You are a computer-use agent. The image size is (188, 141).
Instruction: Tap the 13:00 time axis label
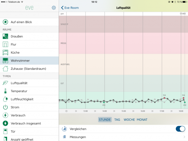pos(86,111)
